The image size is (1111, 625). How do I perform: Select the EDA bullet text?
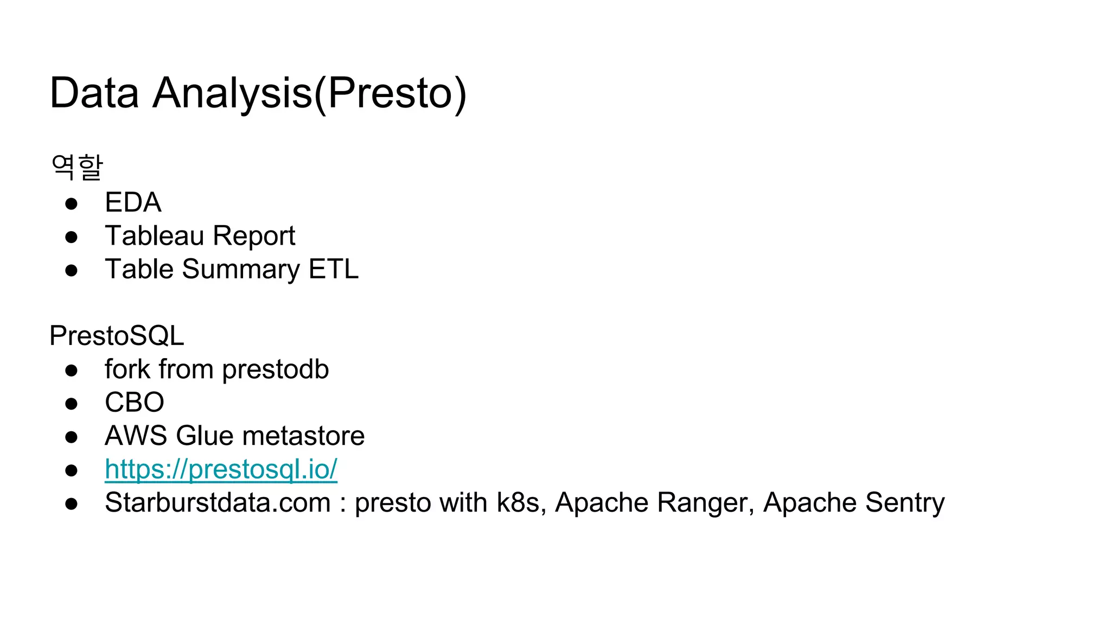(x=133, y=202)
